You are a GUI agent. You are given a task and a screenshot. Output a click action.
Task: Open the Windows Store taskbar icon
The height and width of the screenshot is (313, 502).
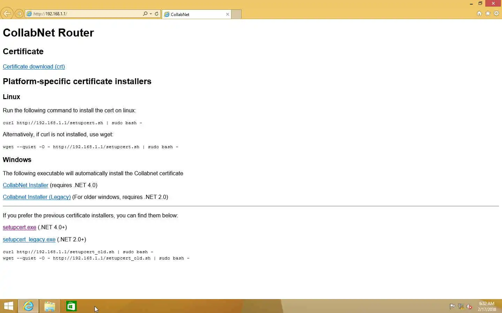71,306
